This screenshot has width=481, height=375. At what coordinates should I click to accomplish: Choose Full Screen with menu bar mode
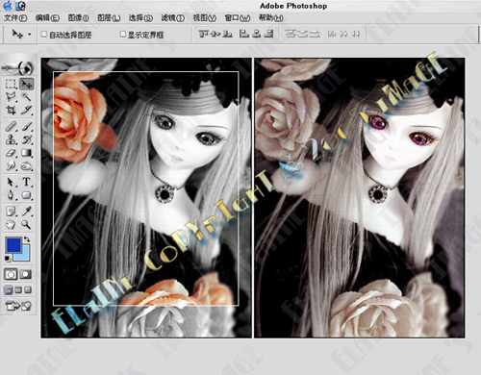[x=18, y=290]
